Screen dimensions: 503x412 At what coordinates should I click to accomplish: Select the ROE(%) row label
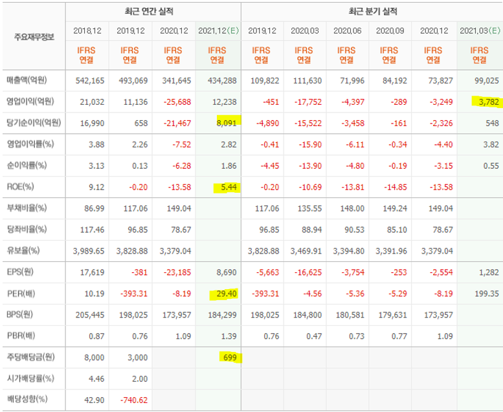(x=20, y=187)
